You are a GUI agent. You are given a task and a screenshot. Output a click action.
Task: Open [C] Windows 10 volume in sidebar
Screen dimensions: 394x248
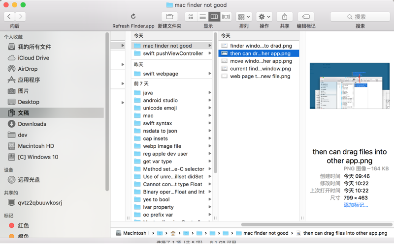(x=52, y=157)
